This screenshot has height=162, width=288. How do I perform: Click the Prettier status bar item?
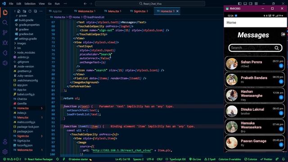[266, 159]
